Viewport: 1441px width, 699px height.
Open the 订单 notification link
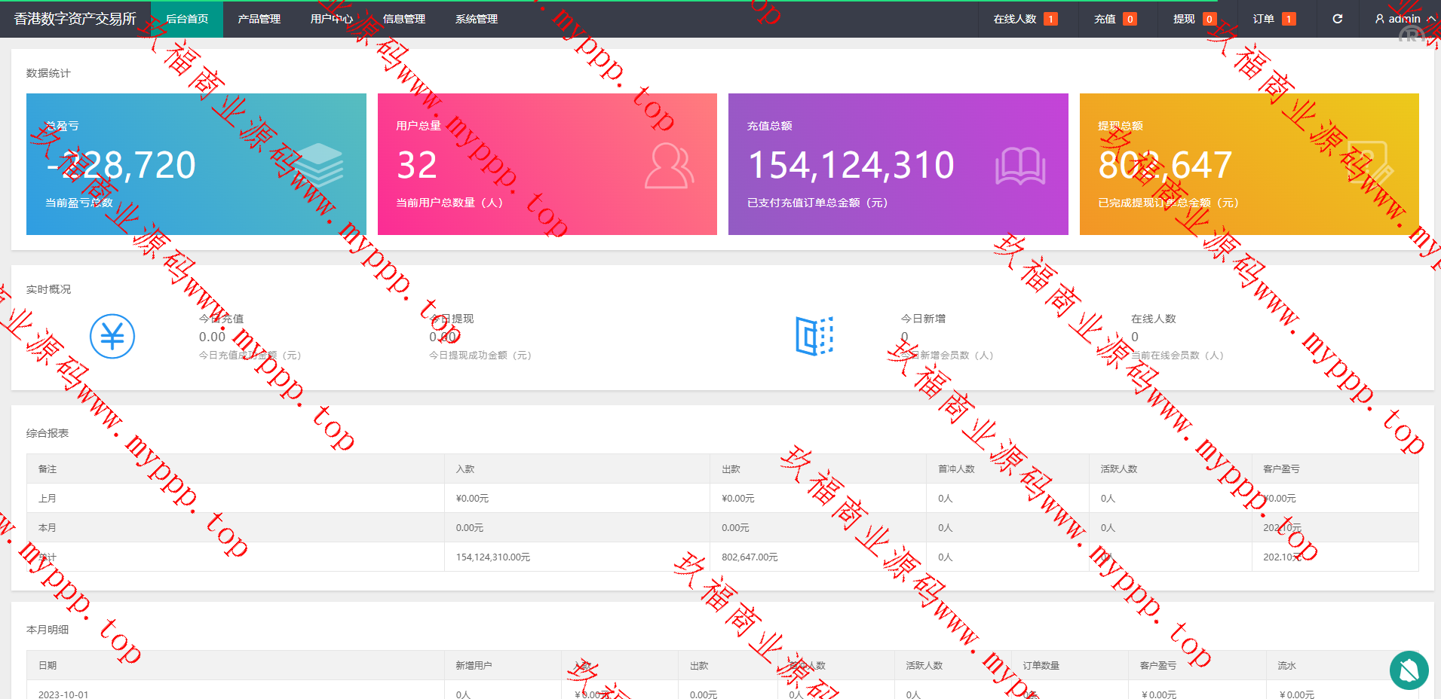point(1273,19)
